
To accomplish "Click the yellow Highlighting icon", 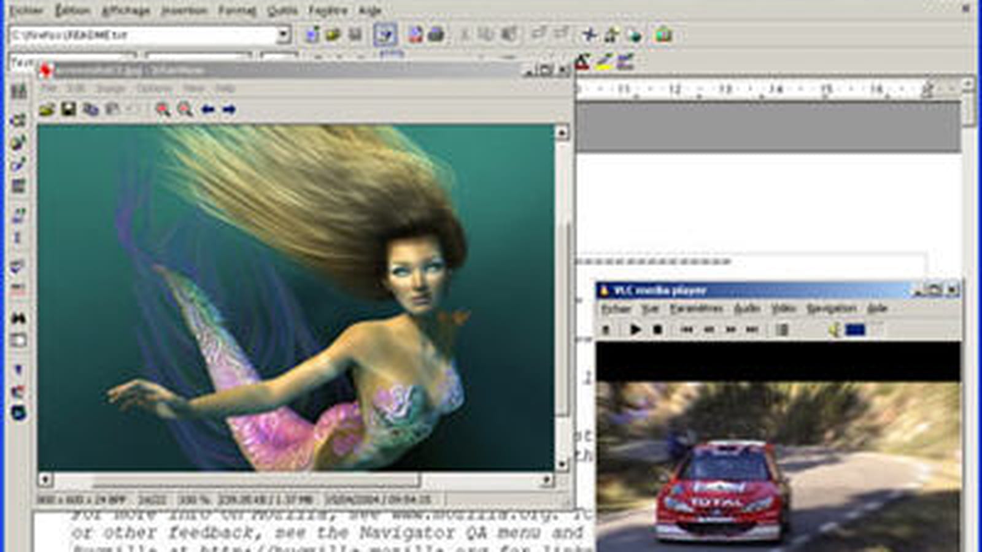I will (x=605, y=62).
